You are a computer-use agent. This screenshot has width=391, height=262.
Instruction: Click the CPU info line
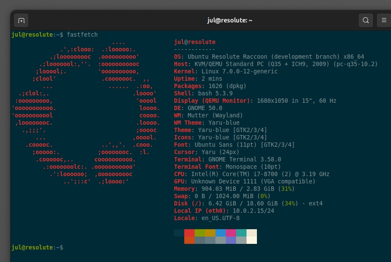(251, 174)
